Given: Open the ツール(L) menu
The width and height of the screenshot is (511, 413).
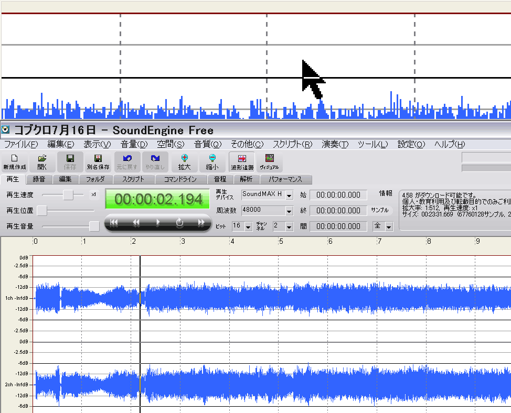Looking at the screenshot, I should tap(373, 144).
